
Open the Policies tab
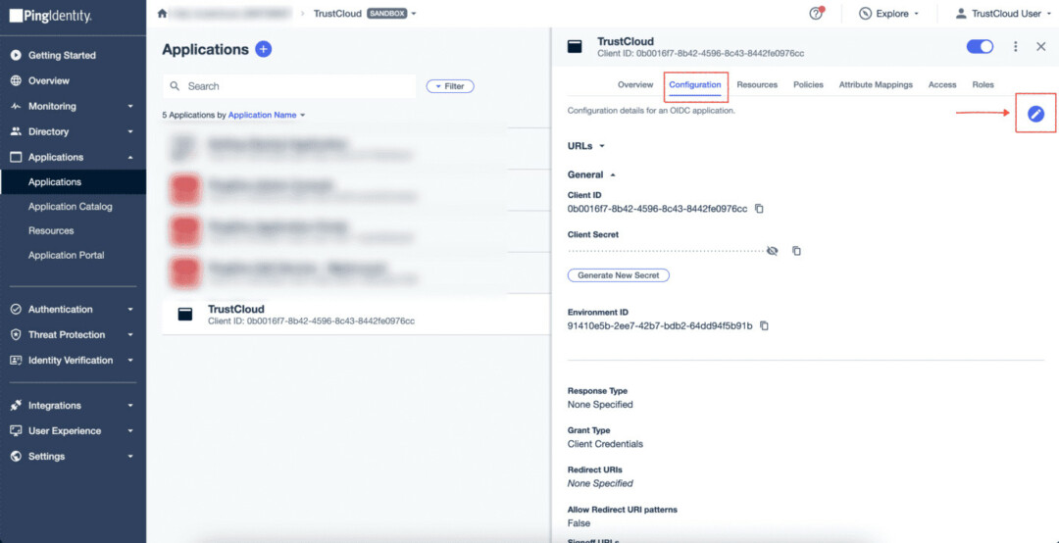(808, 85)
